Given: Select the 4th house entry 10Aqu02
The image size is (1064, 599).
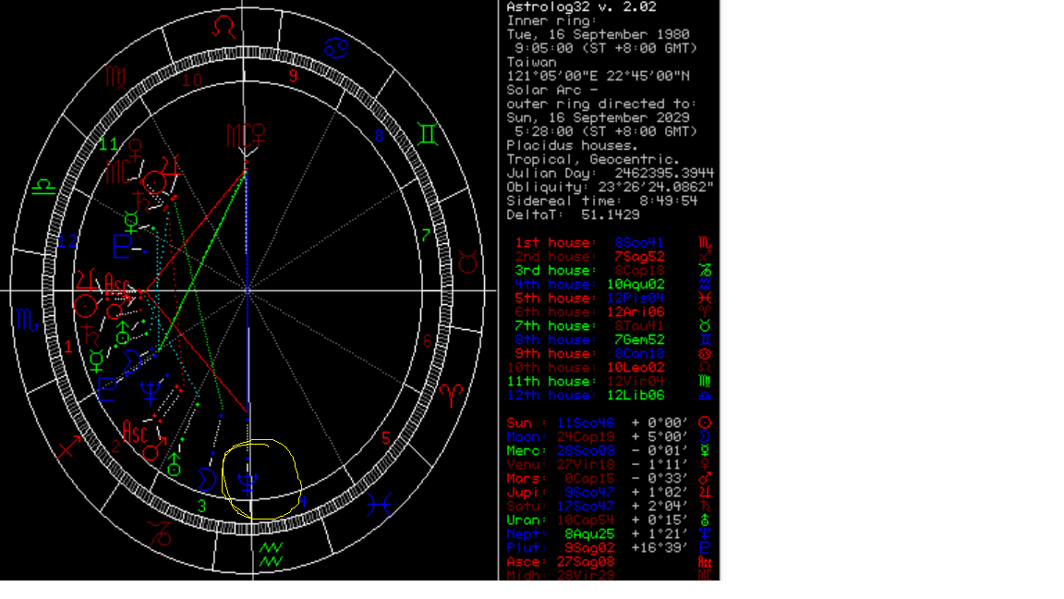Looking at the screenshot, I should [x=638, y=284].
